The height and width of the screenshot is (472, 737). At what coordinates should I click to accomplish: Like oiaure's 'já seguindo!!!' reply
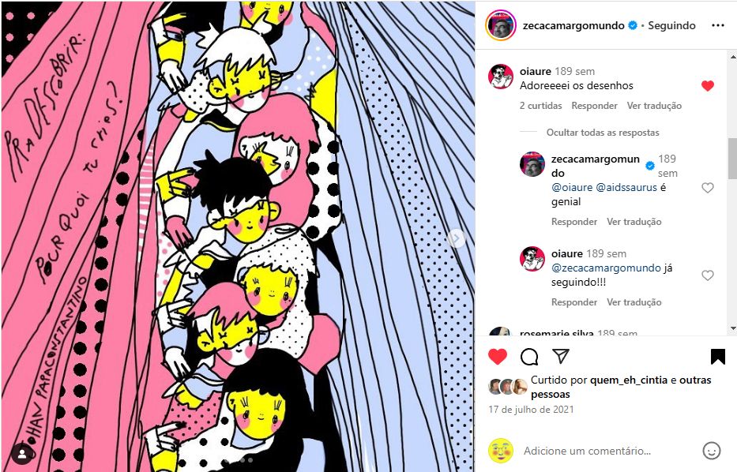708,275
